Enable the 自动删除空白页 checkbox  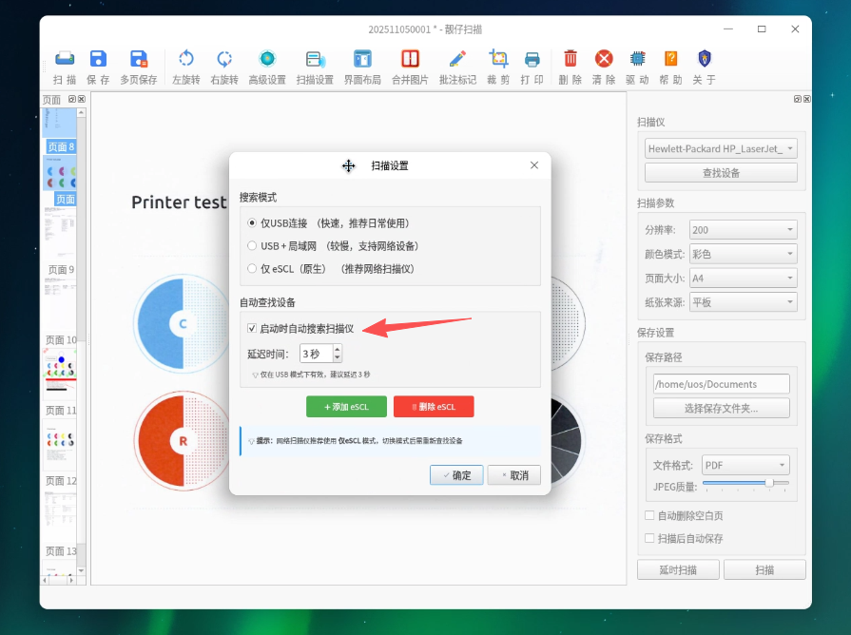coord(649,515)
